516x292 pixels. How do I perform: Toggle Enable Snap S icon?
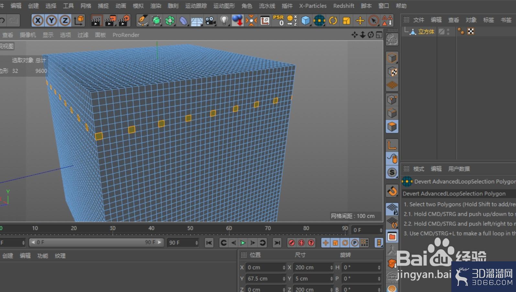click(392, 172)
